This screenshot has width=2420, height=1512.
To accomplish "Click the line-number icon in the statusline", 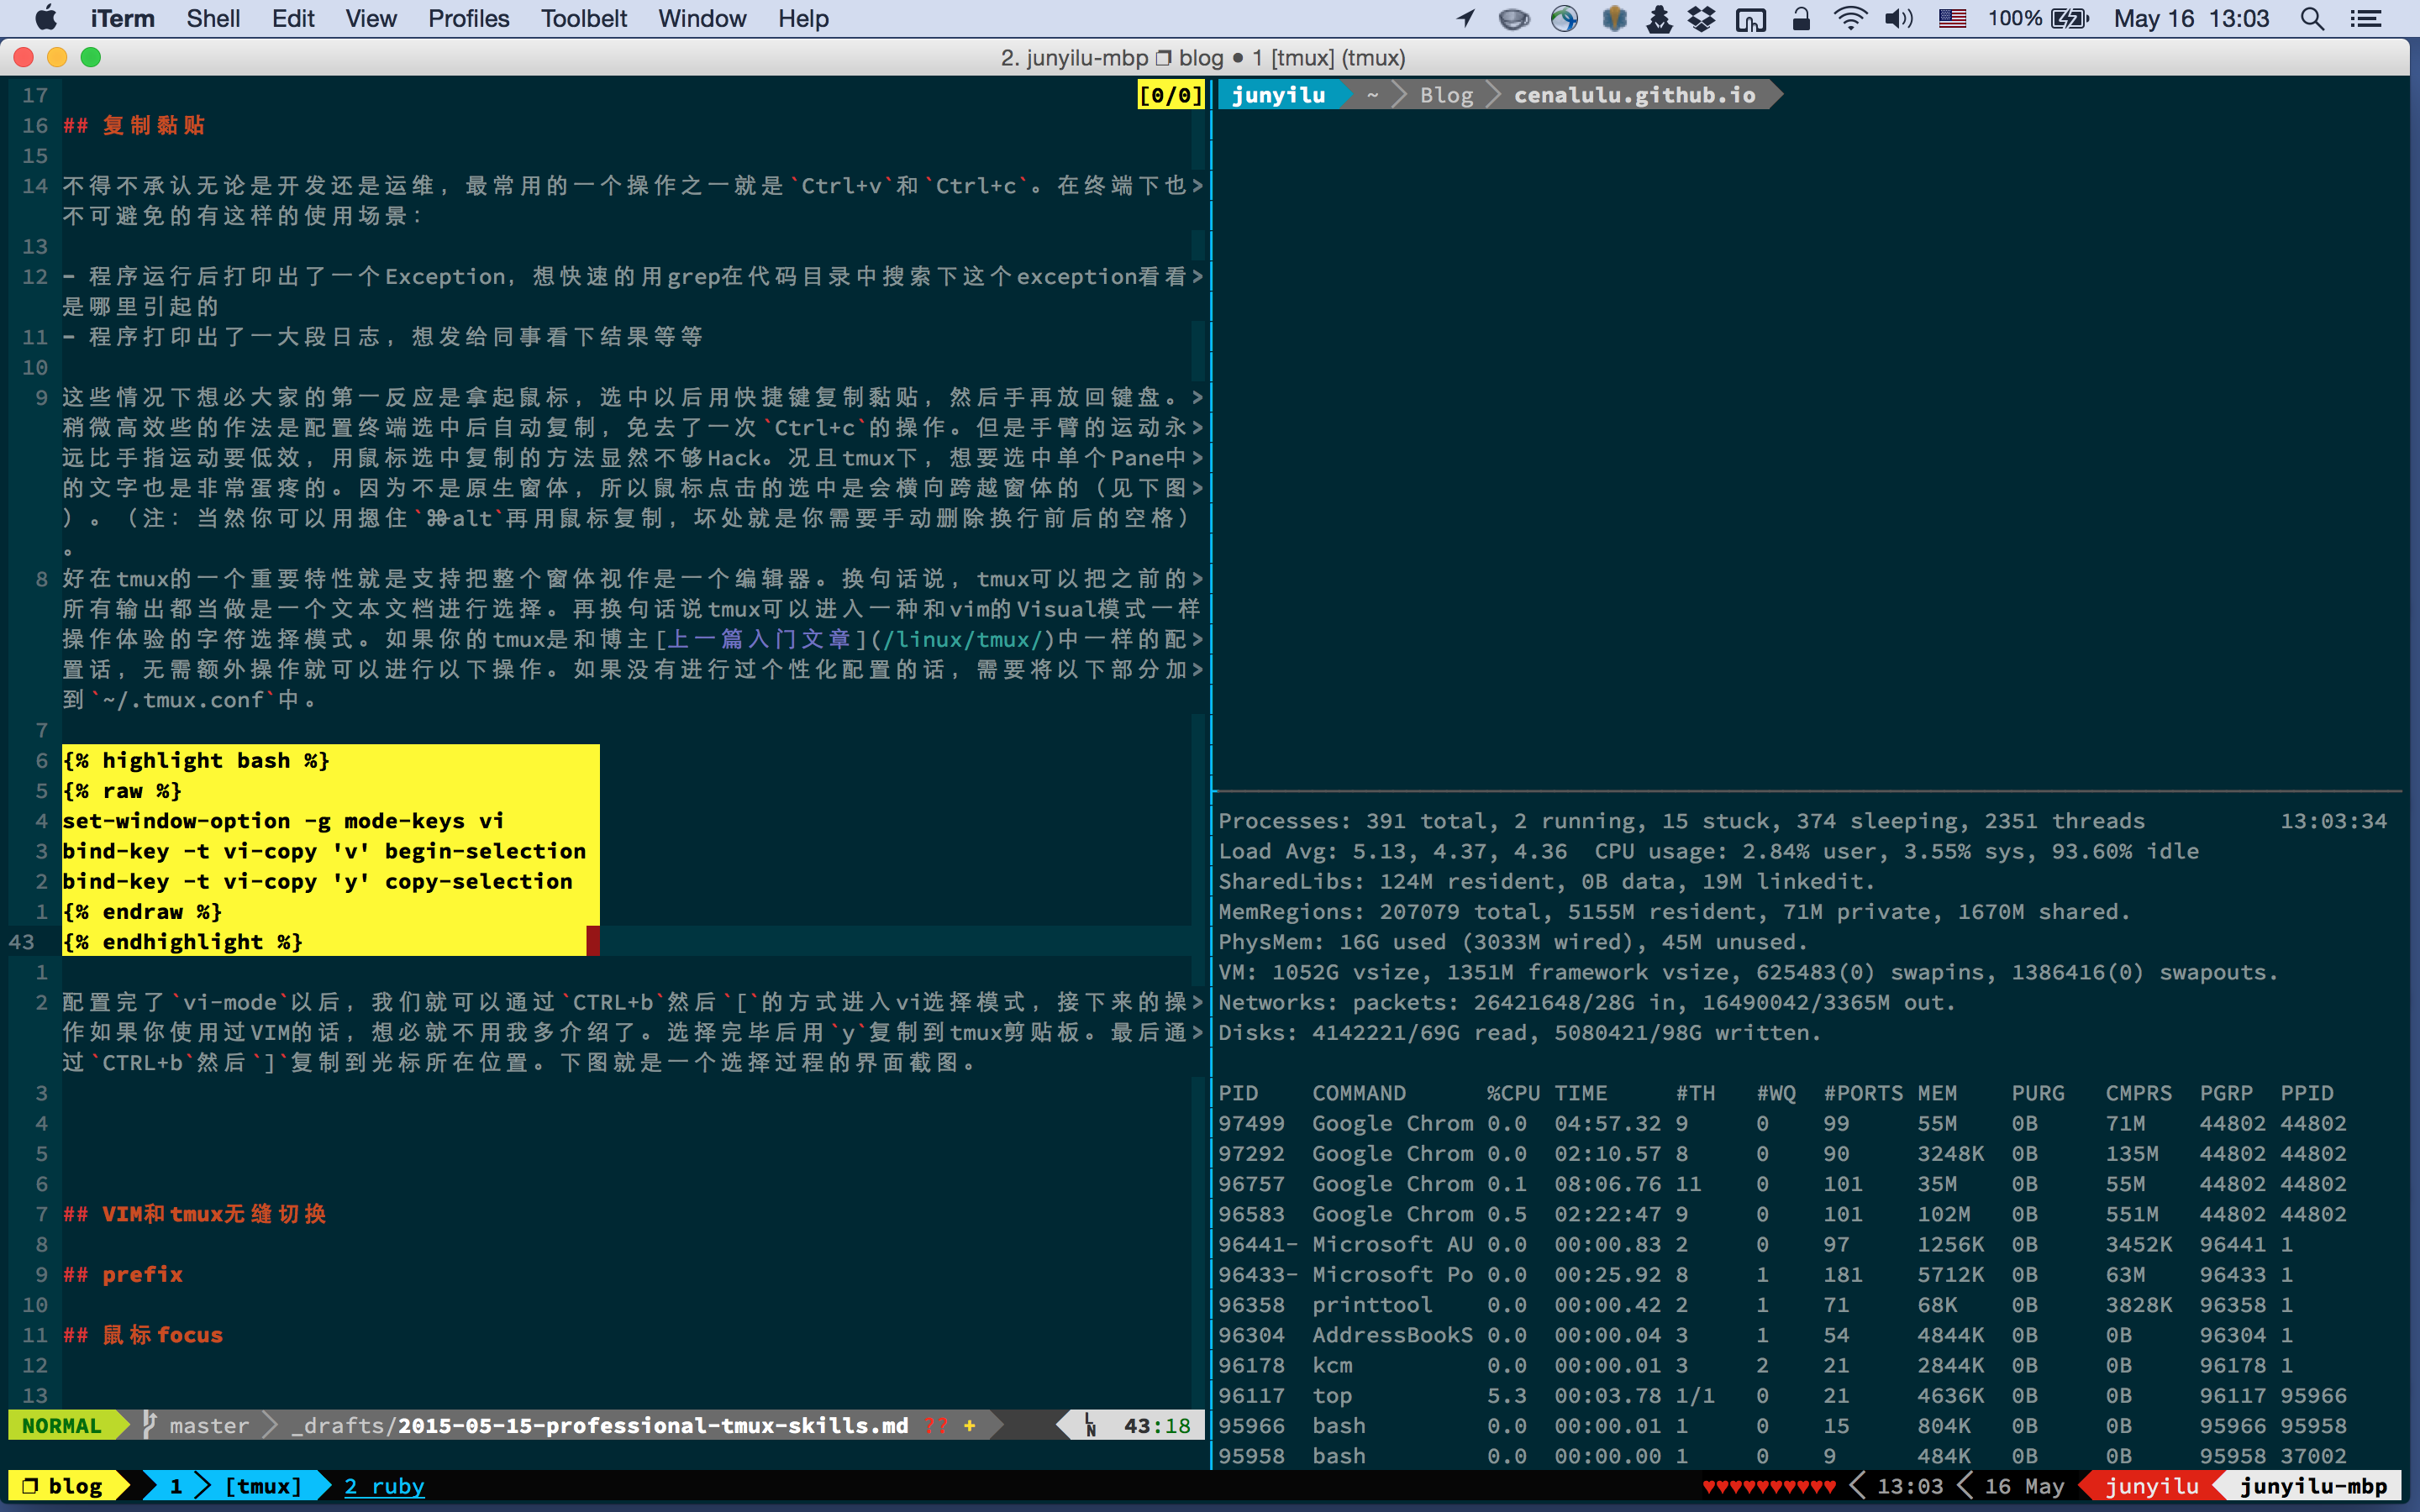I will tap(1090, 1425).
